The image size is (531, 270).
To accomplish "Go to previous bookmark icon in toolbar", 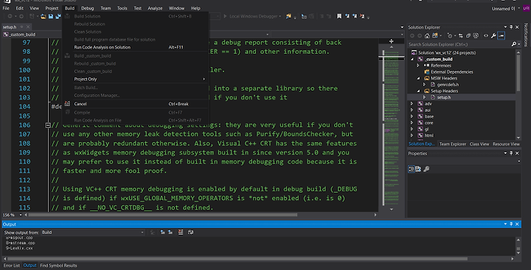I will (347, 16).
